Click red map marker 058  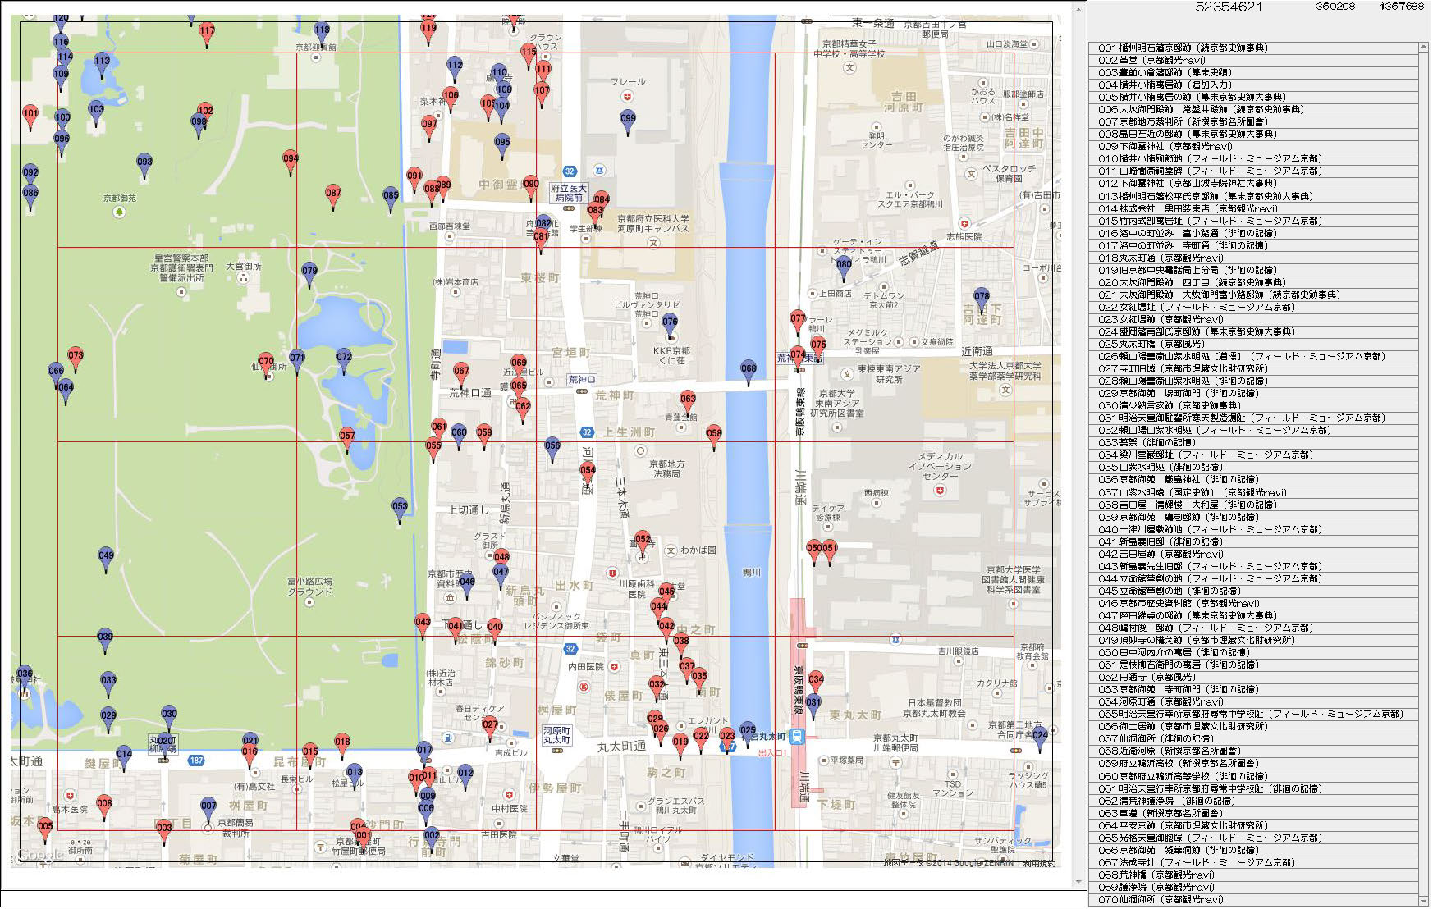tap(714, 437)
